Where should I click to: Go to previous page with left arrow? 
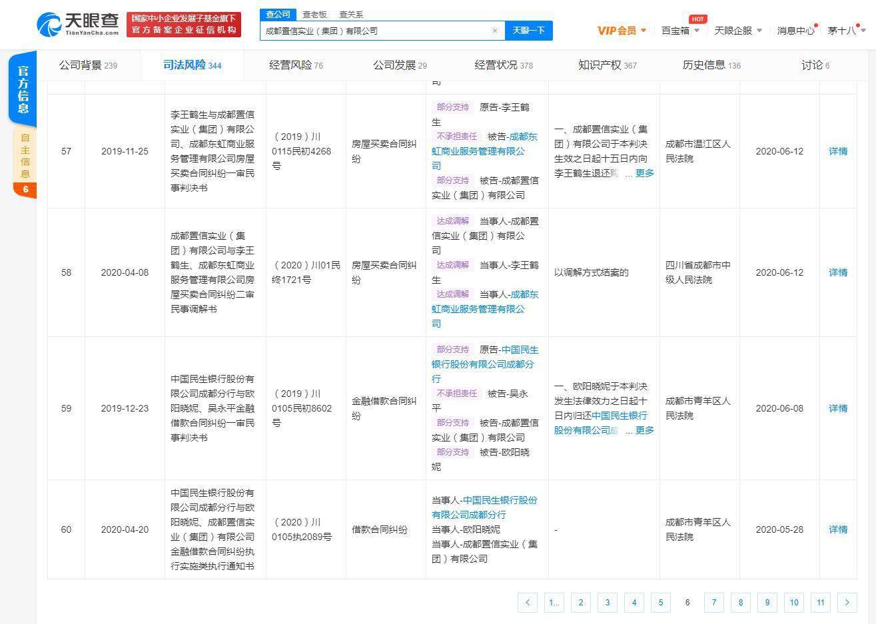pos(527,602)
